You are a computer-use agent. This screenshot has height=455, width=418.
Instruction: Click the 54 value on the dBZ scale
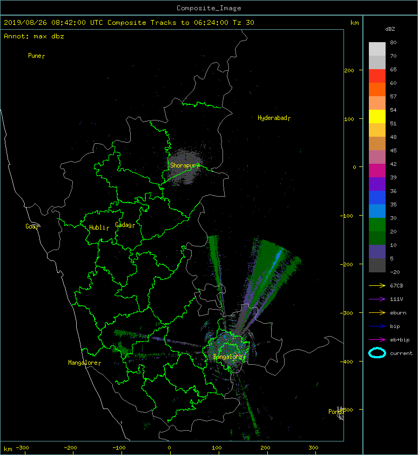[x=393, y=110]
